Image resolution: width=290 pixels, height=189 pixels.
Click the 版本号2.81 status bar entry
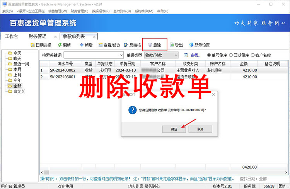[222, 186]
